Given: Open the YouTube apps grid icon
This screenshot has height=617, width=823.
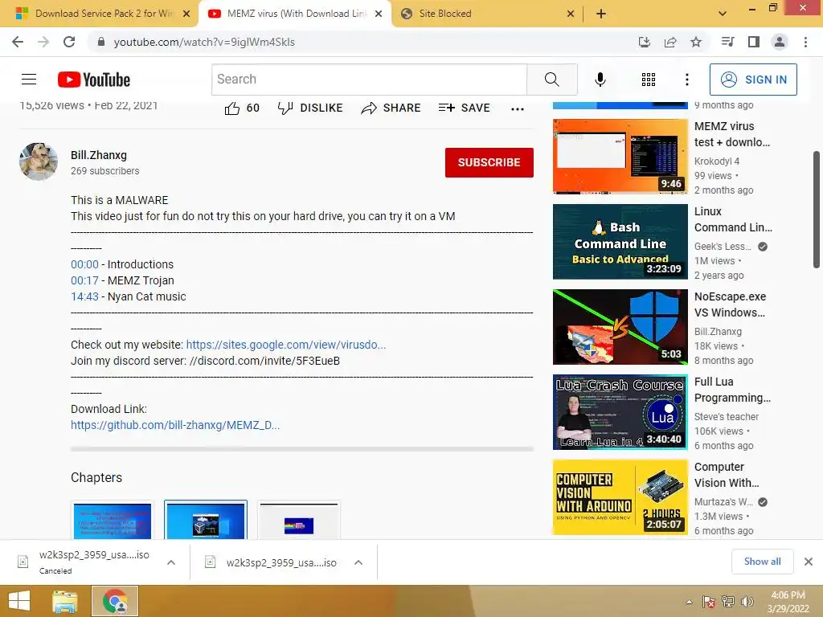Looking at the screenshot, I should [x=649, y=80].
